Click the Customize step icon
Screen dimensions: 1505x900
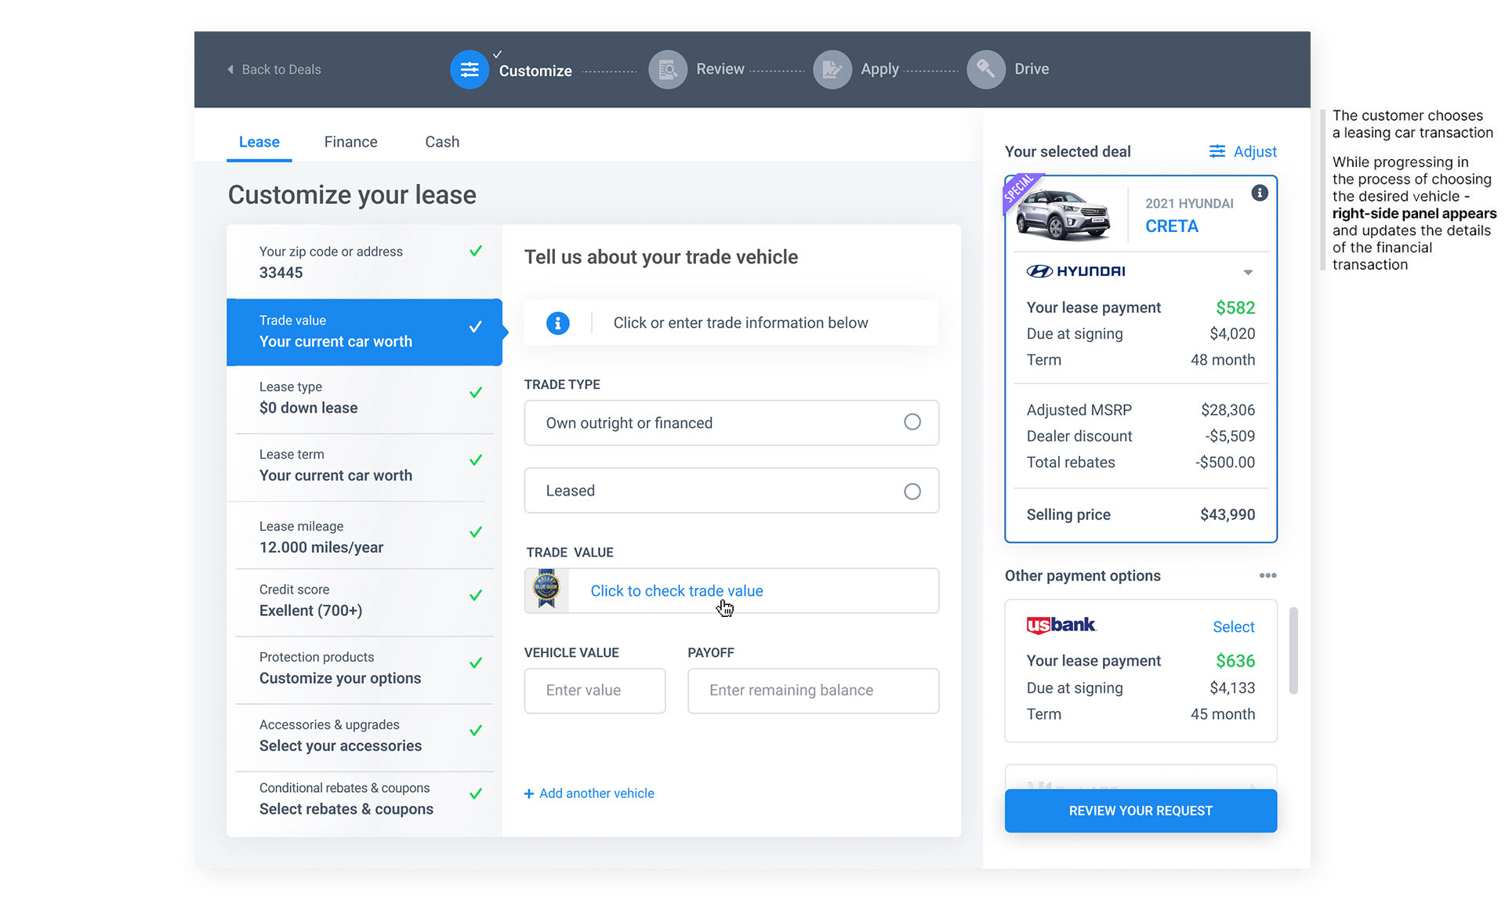tap(469, 70)
